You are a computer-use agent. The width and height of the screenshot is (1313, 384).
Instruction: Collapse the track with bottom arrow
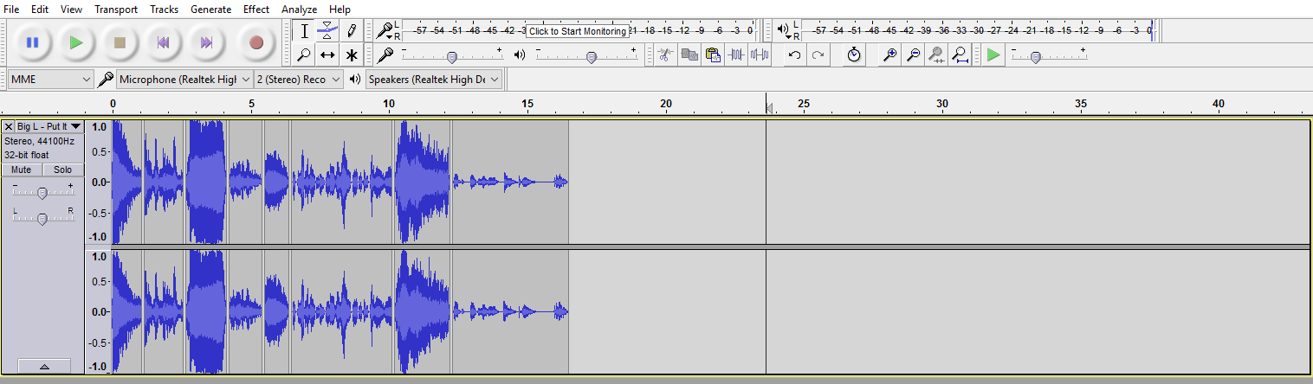43,367
